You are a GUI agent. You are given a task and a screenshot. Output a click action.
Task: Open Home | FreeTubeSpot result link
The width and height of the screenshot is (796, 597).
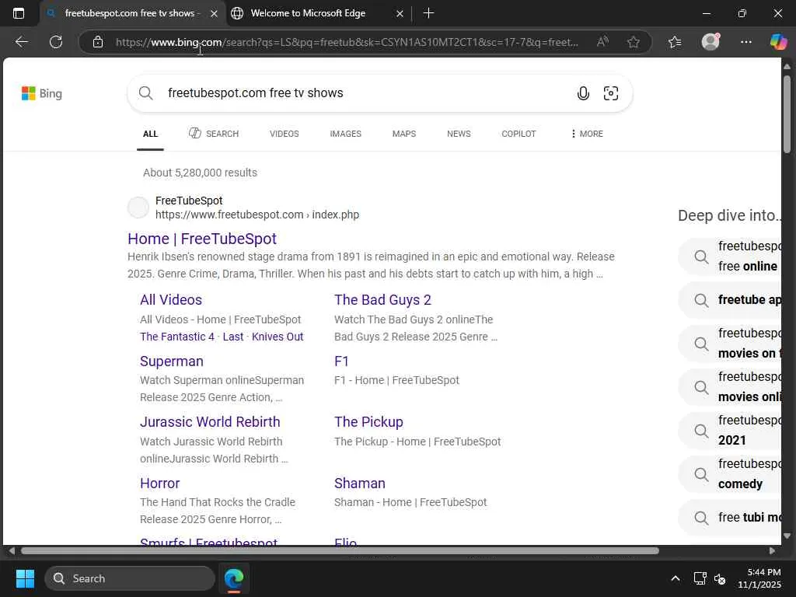click(202, 239)
